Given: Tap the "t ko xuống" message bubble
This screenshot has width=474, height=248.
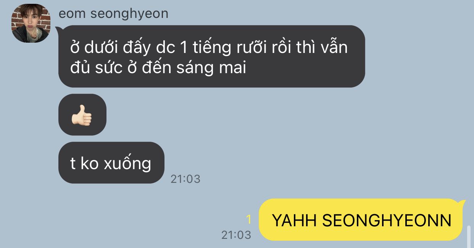Looking at the screenshot, I should 111,163.
